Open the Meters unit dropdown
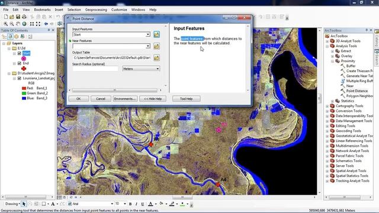The image size is (379, 213). pyautogui.click(x=158, y=69)
